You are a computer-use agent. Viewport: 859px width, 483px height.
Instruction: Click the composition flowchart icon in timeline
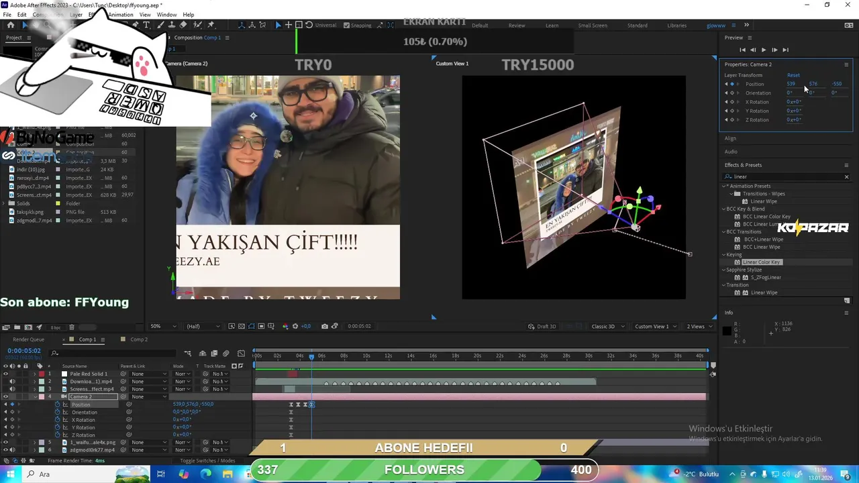[x=187, y=354]
